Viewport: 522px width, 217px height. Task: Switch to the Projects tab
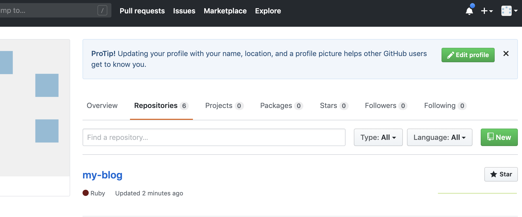point(224,106)
